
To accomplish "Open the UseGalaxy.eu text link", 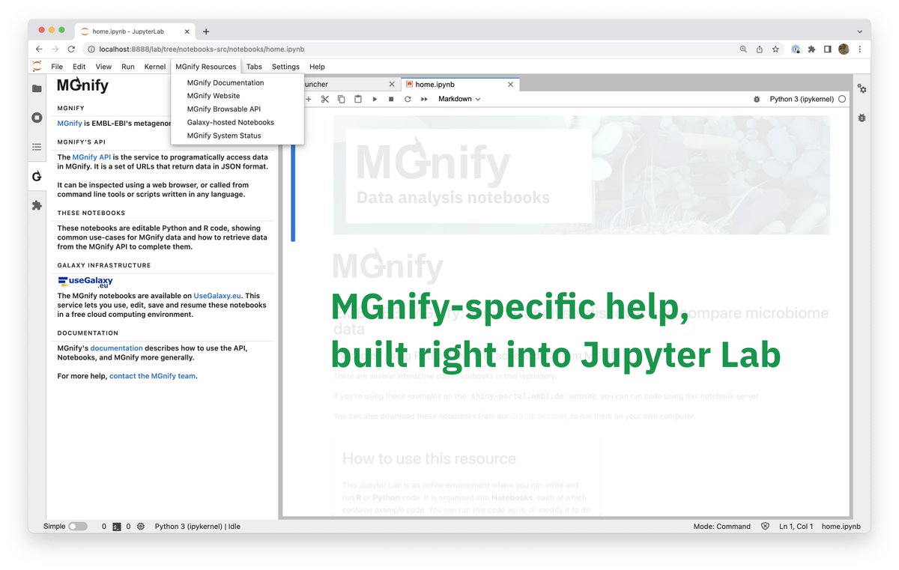I will tap(217, 296).
